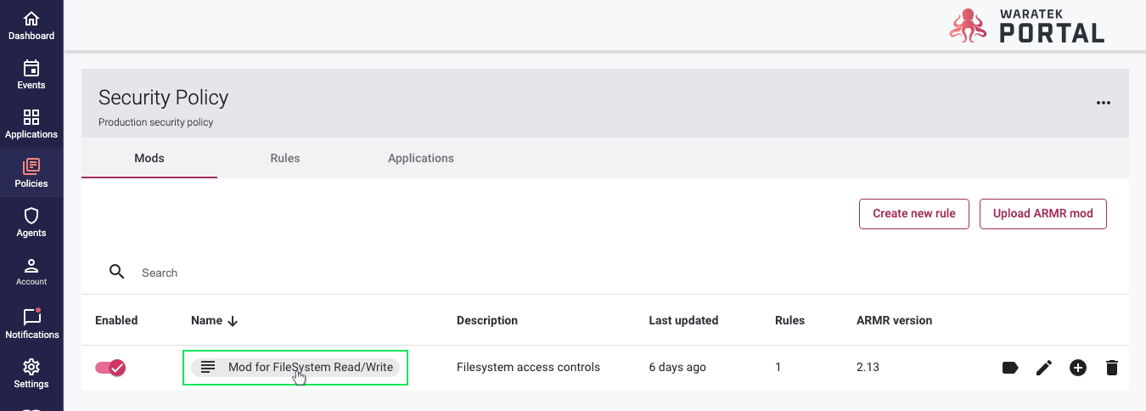Click the Filesystem access controls description

[528, 368]
